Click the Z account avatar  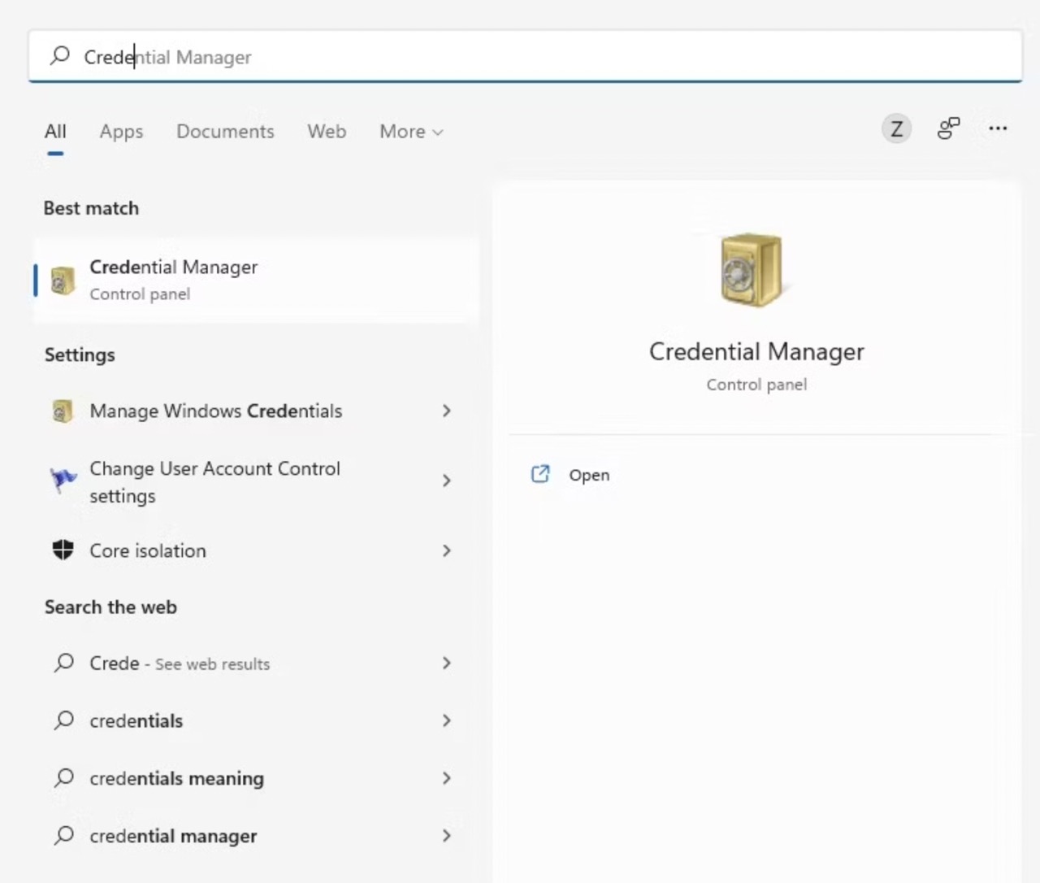[x=896, y=128]
